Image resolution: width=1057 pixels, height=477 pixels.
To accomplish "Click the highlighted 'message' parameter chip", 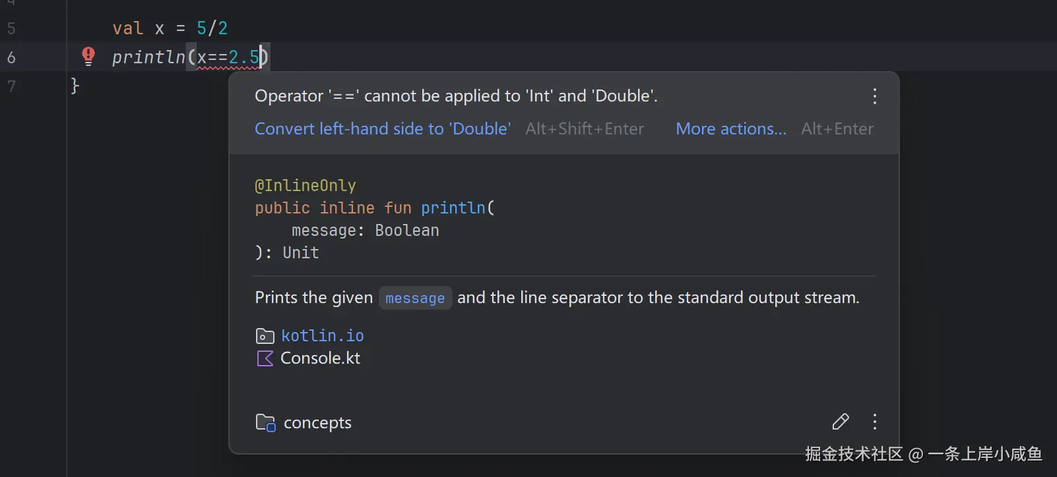I will click(x=415, y=298).
